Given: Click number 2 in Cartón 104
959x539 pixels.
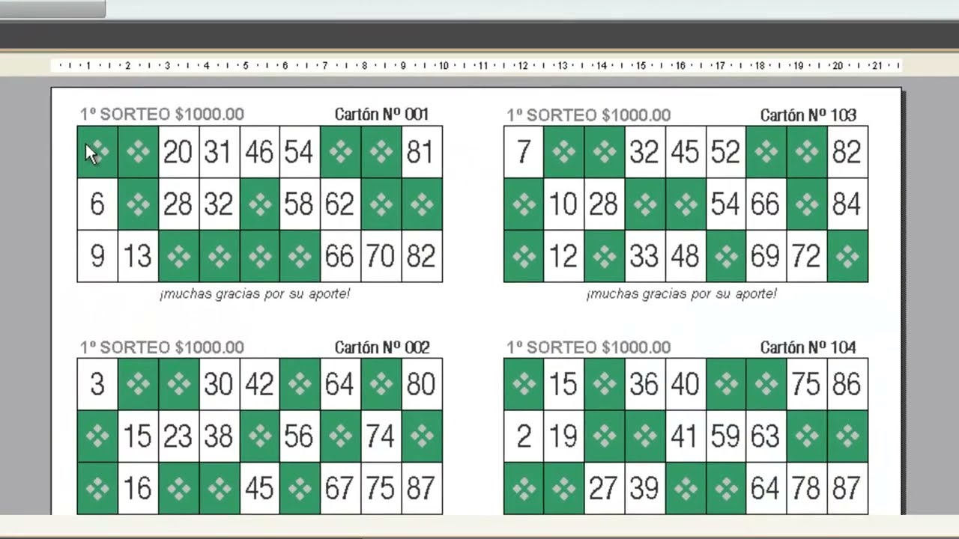Looking at the screenshot, I should tap(524, 436).
